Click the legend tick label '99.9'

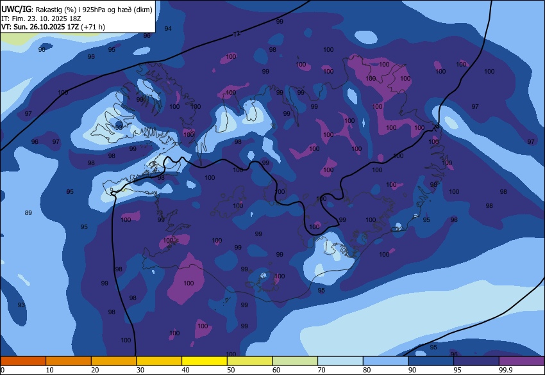pyautogui.click(x=506, y=370)
